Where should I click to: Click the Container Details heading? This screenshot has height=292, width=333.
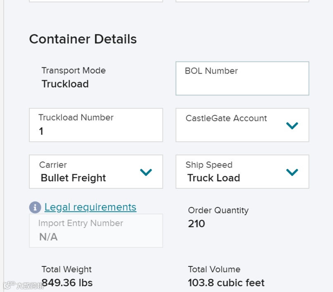83,39
